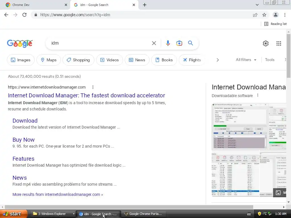Open the Reading list
The width and height of the screenshot is (291, 218).
click(275, 24)
